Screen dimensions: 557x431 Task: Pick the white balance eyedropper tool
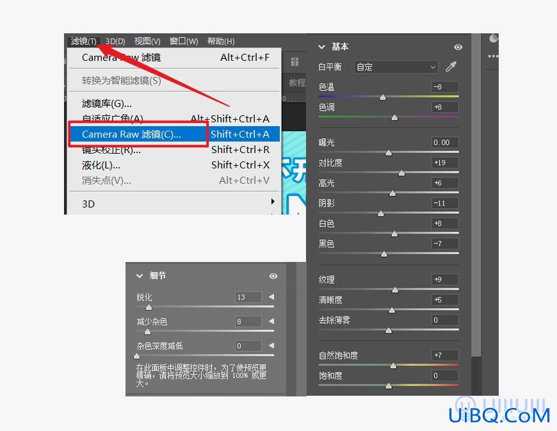(451, 67)
